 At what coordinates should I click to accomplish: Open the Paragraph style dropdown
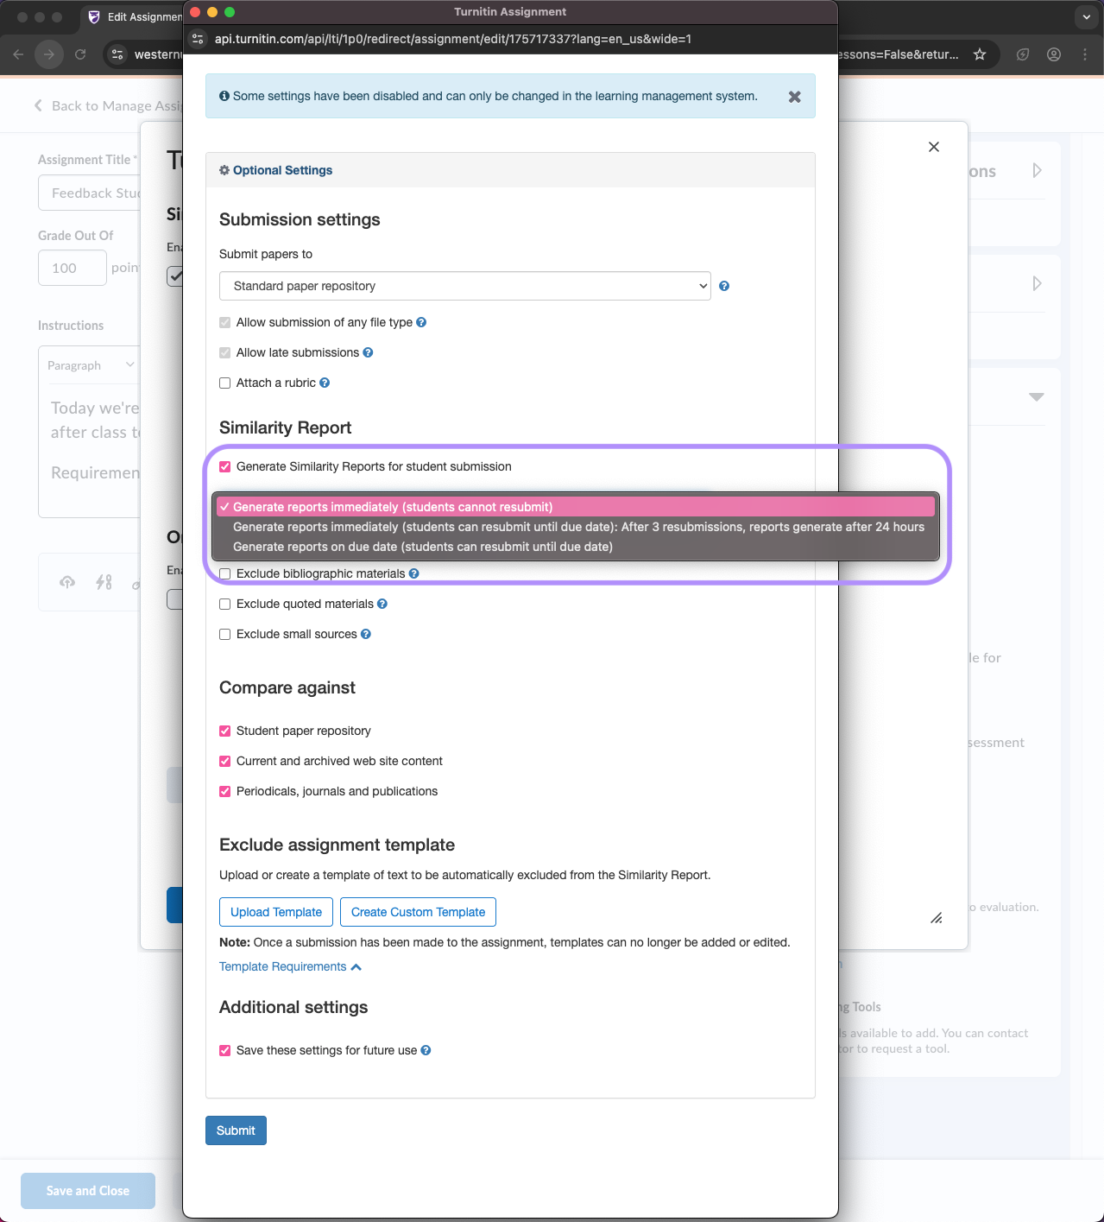tap(91, 365)
